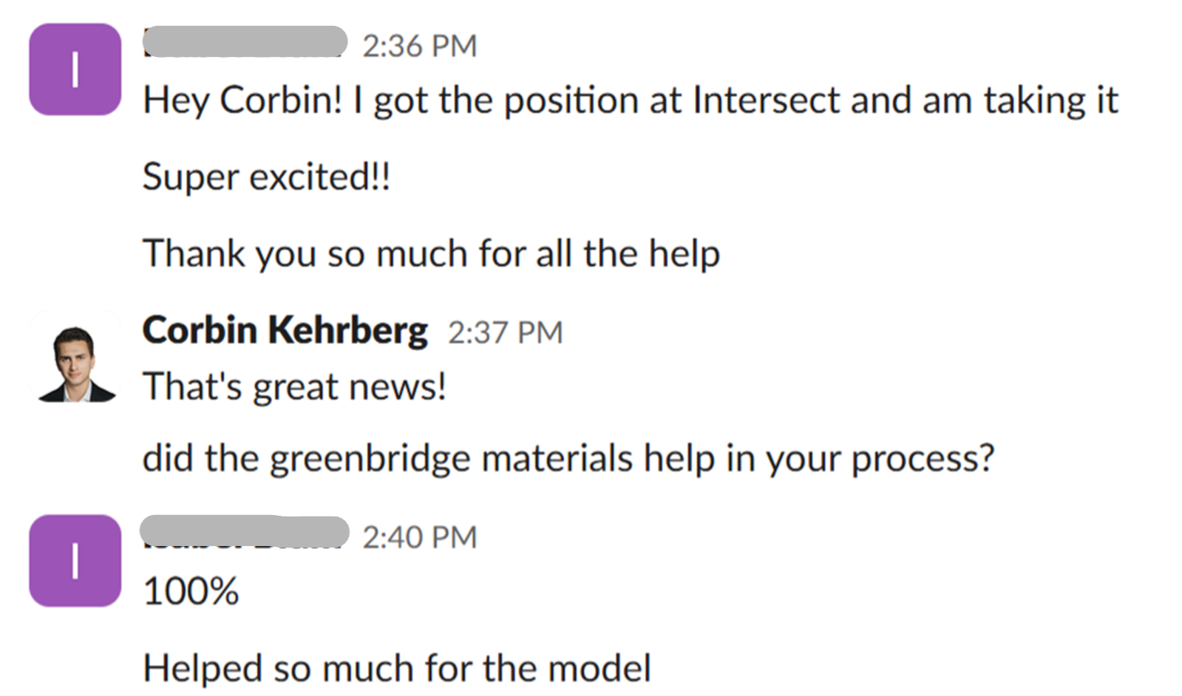Screen dimensions: 1182x696
Task: Click the purple avatar beside the 2:40 PM message
Action: point(75,561)
